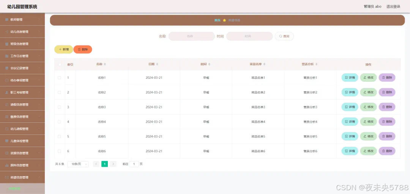Go to previous page with left arrow
The width and height of the screenshot is (410, 194).
pos(96,164)
